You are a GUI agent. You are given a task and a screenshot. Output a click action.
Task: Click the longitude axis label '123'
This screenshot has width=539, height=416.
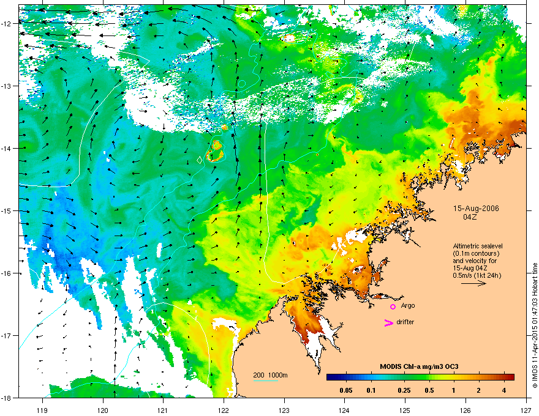[x=284, y=410]
